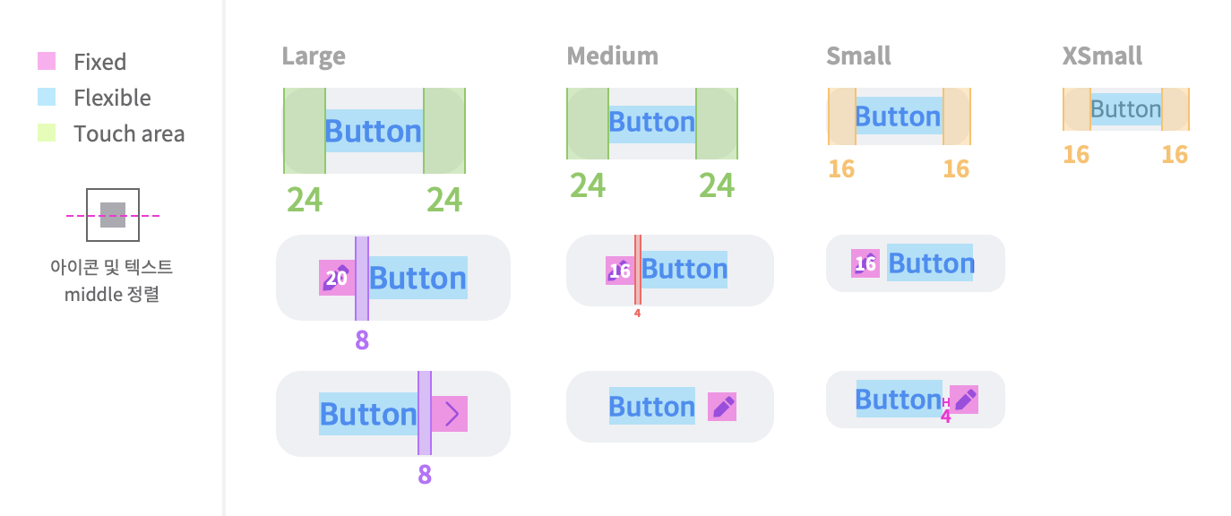This screenshot has height=516, width=1231.
Task: Click the Large touch-area Button at top
Action: pos(374,131)
